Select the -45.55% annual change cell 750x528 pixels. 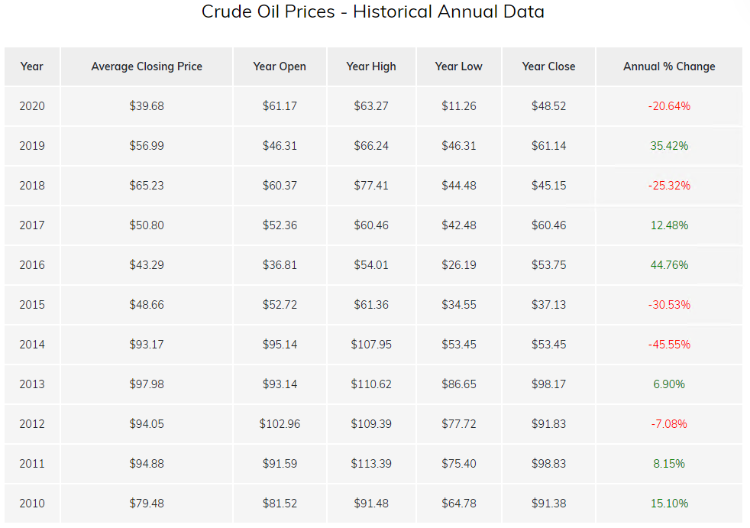pos(669,345)
